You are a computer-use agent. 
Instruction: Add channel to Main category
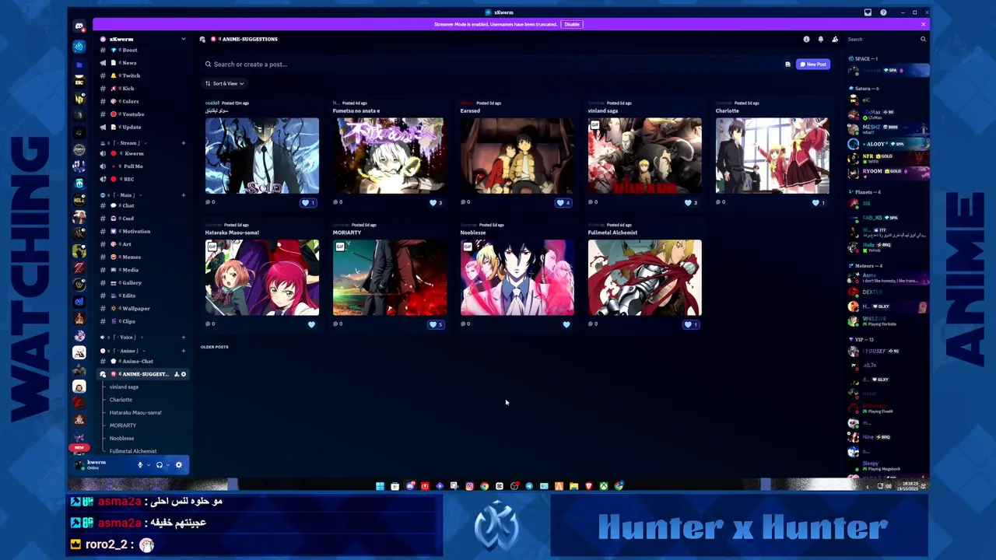(184, 195)
